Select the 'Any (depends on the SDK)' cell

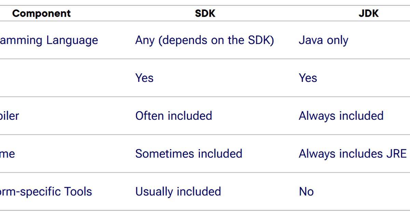coord(204,40)
